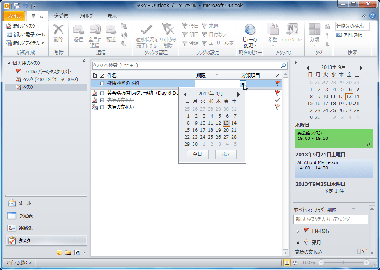Click the 今日 button in date picker
The image size is (380, 270).
pyautogui.click(x=198, y=154)
